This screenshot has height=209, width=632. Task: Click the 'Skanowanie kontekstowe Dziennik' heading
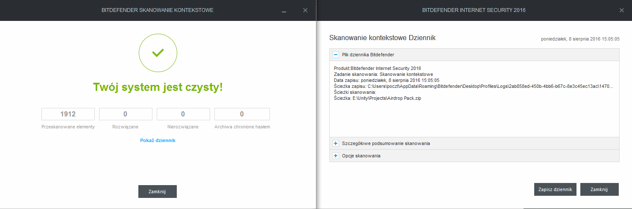tap(382, 38)
